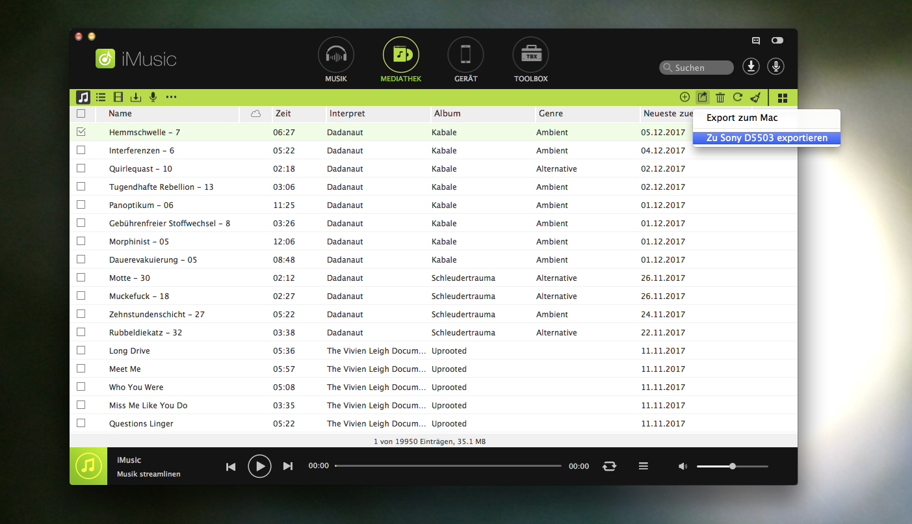The image size is (912, 524).
Task: Click the feedback message icon in title bar
Action: coord(756,40)
